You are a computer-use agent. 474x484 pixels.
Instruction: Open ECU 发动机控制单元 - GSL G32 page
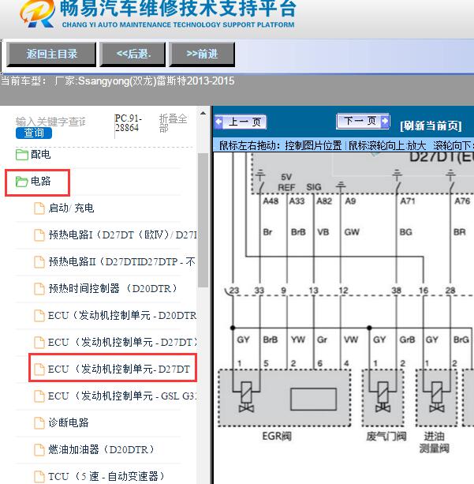tap(122, 396)
